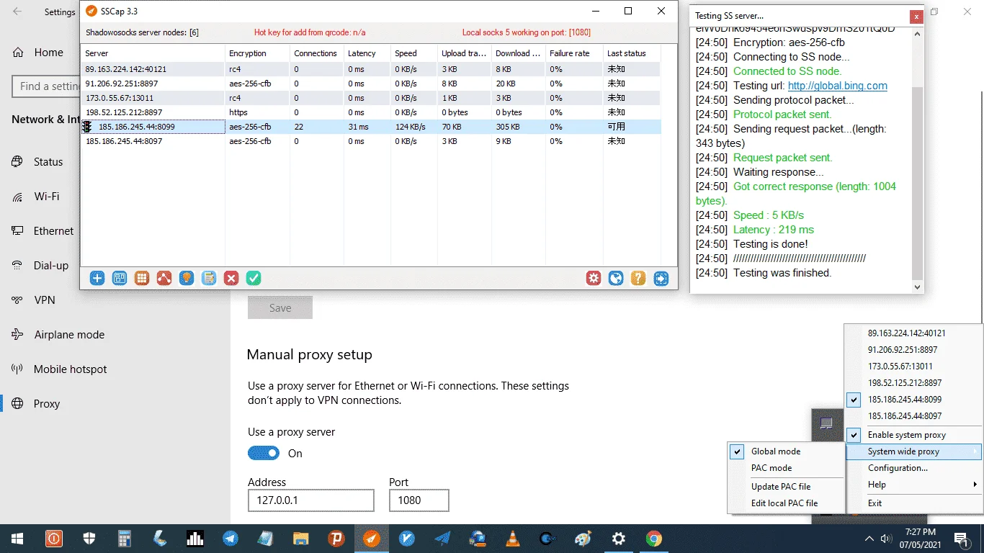Sort SSCap nodes by Connections column header
This screenshot has width=984, height=553.
coord(317,53)
